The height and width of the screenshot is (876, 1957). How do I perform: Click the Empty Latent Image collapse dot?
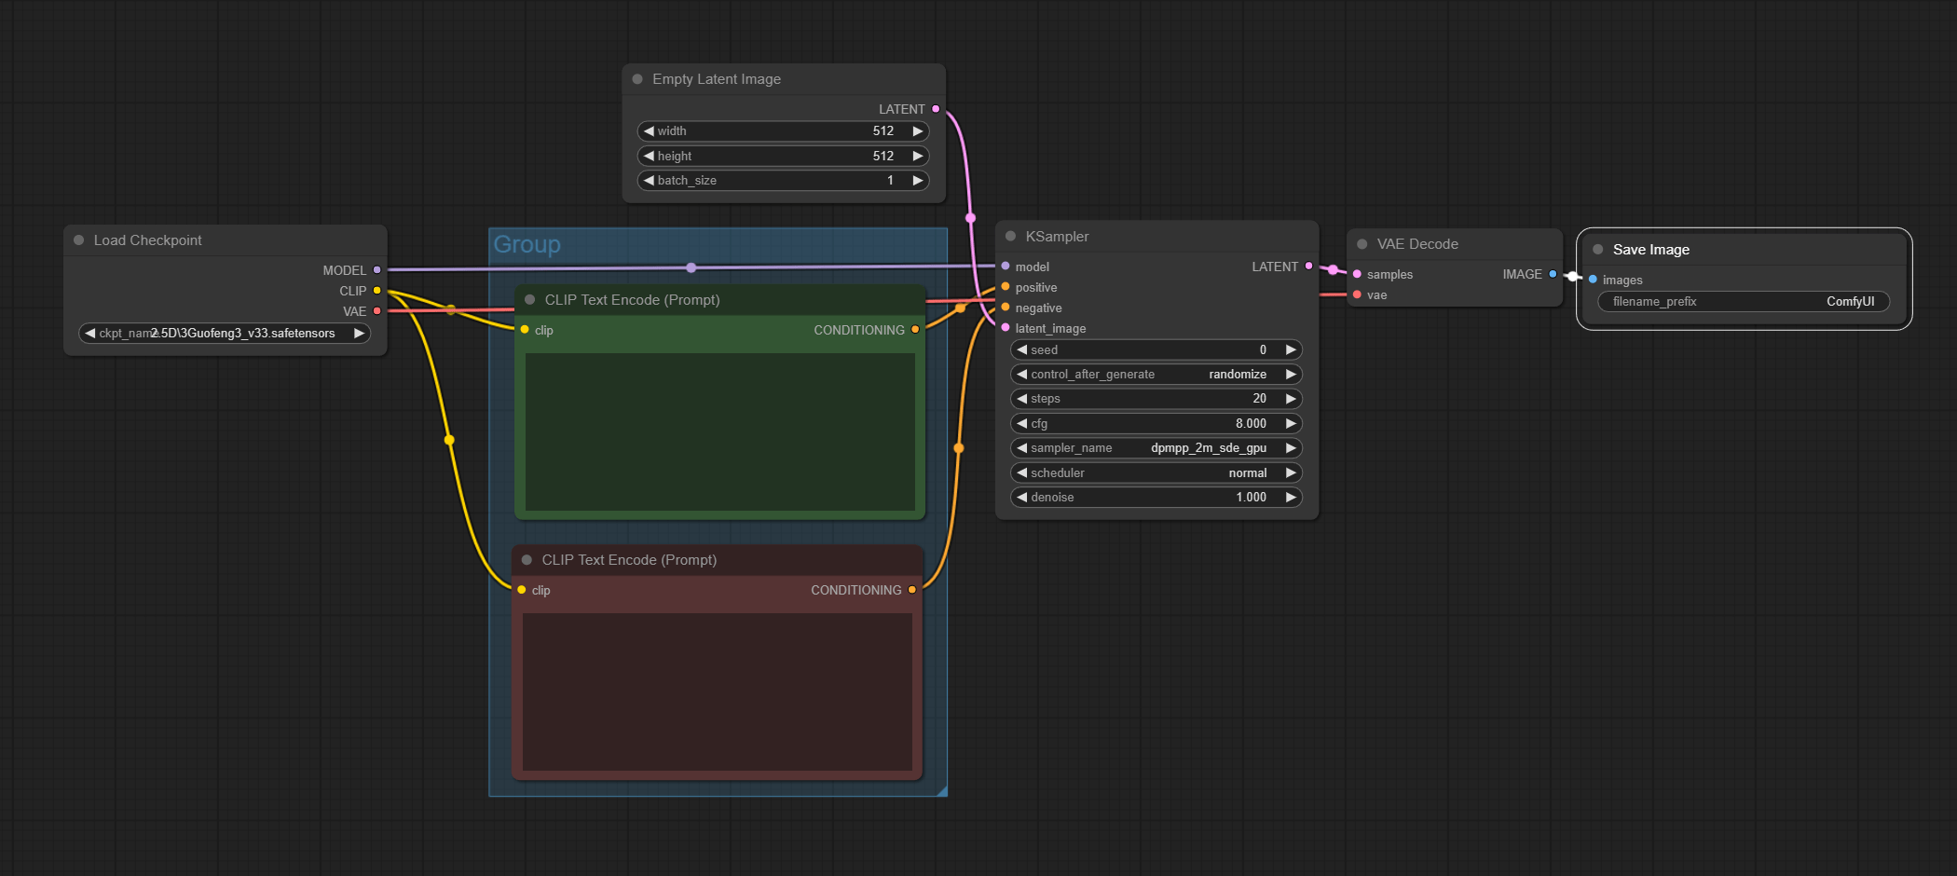coord(637,79)
